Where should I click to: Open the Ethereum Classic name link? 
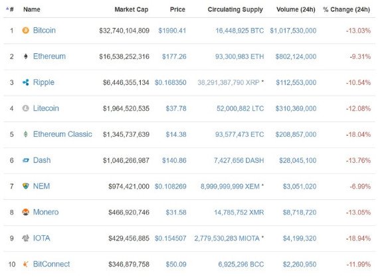point(62,134)
